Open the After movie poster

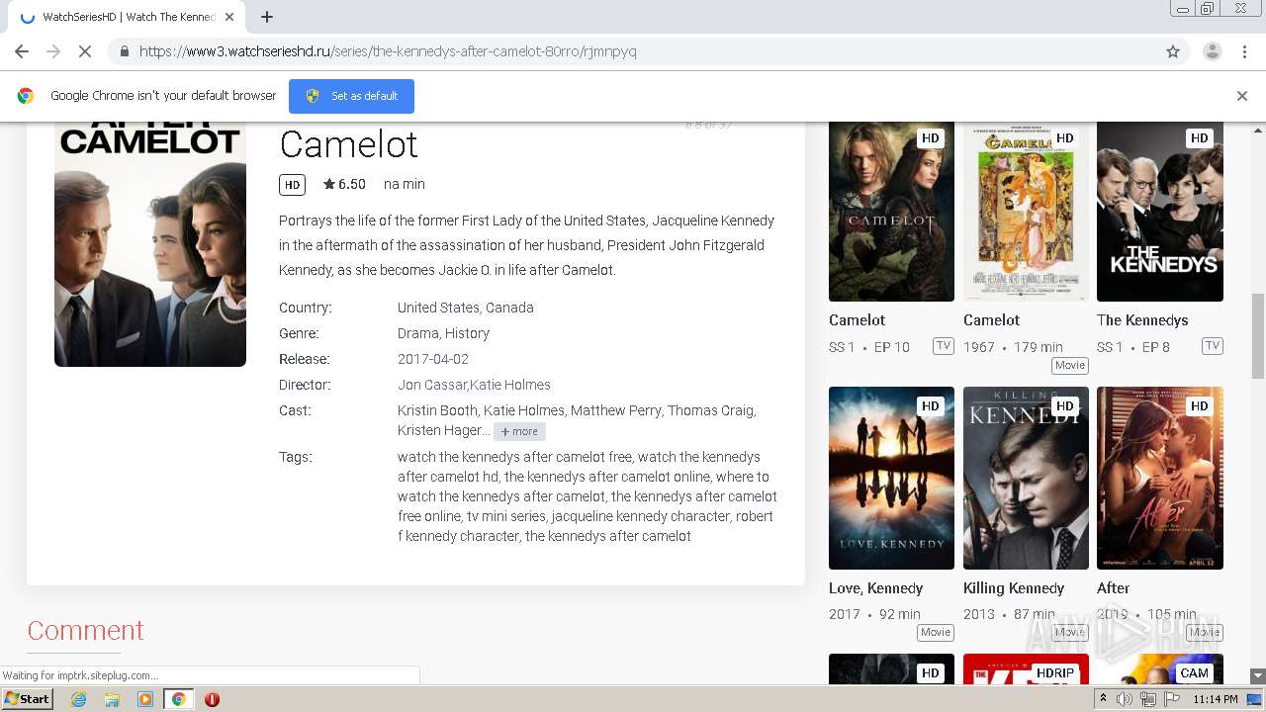[1160, 478]
